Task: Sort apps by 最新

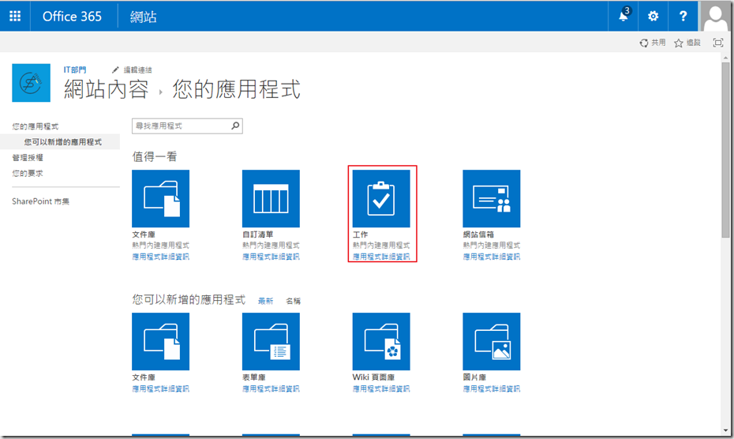Action: (x=265, y=301)
